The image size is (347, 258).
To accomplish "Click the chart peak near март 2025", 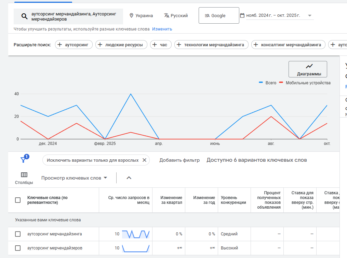I will [131, 94].
